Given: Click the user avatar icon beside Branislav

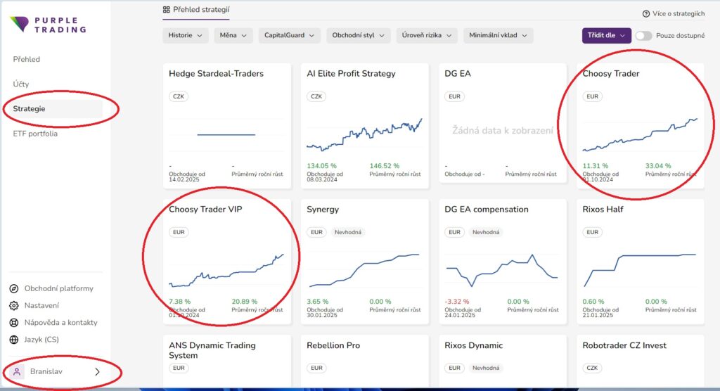Looking at the screenshot, I should (17, 372).
